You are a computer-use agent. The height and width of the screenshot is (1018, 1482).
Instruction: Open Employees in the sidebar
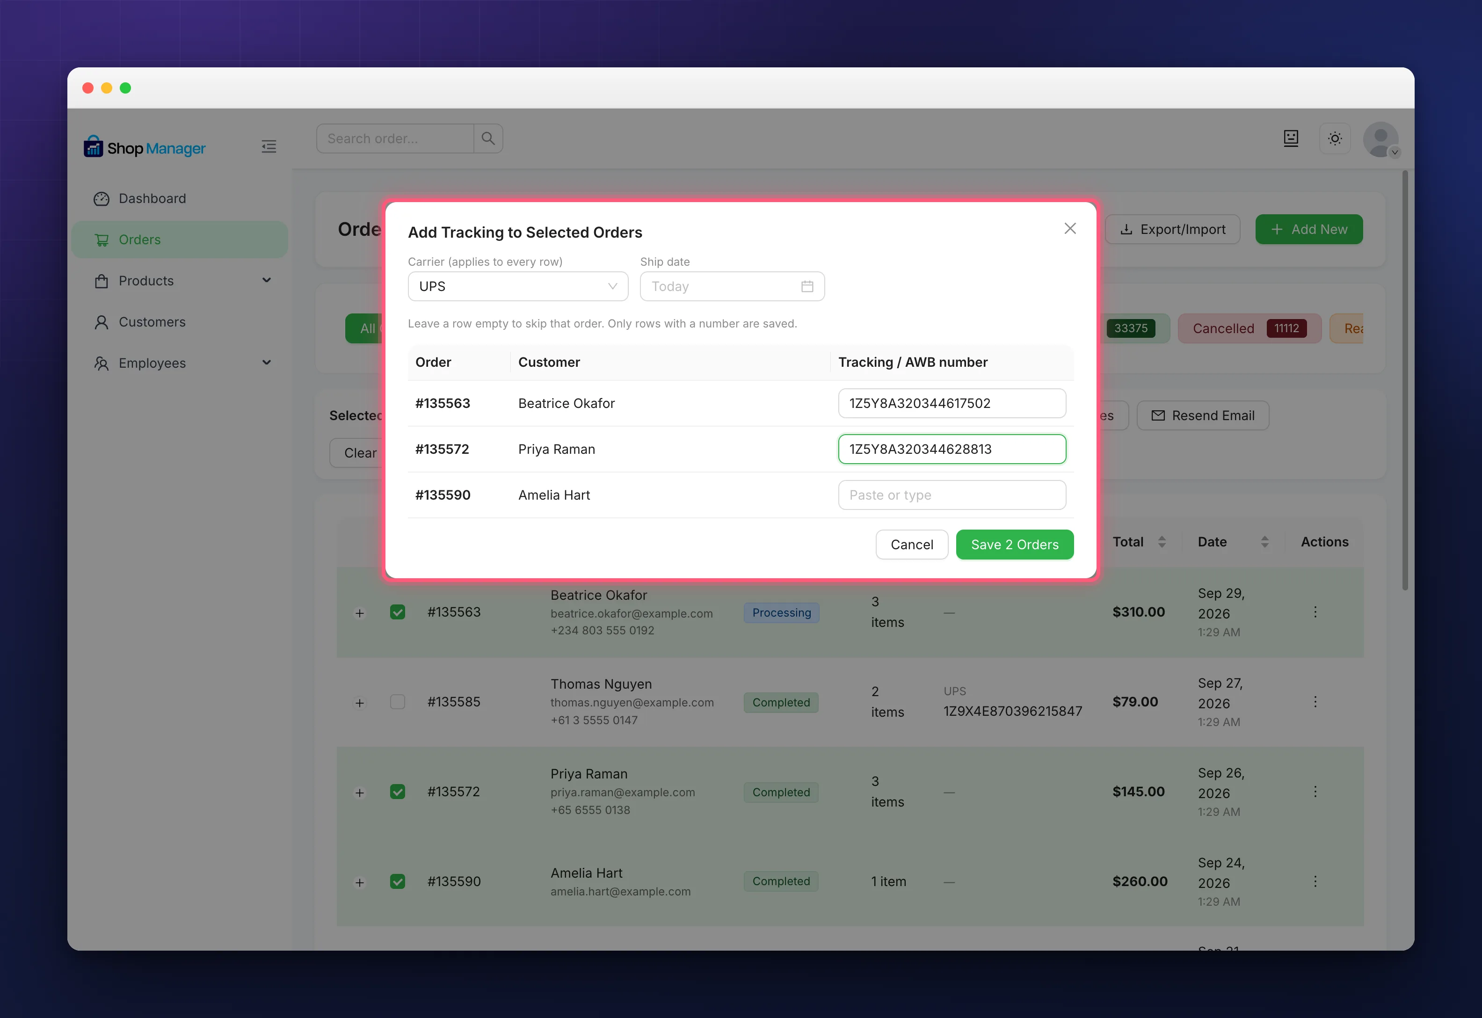tap(179, 363)
